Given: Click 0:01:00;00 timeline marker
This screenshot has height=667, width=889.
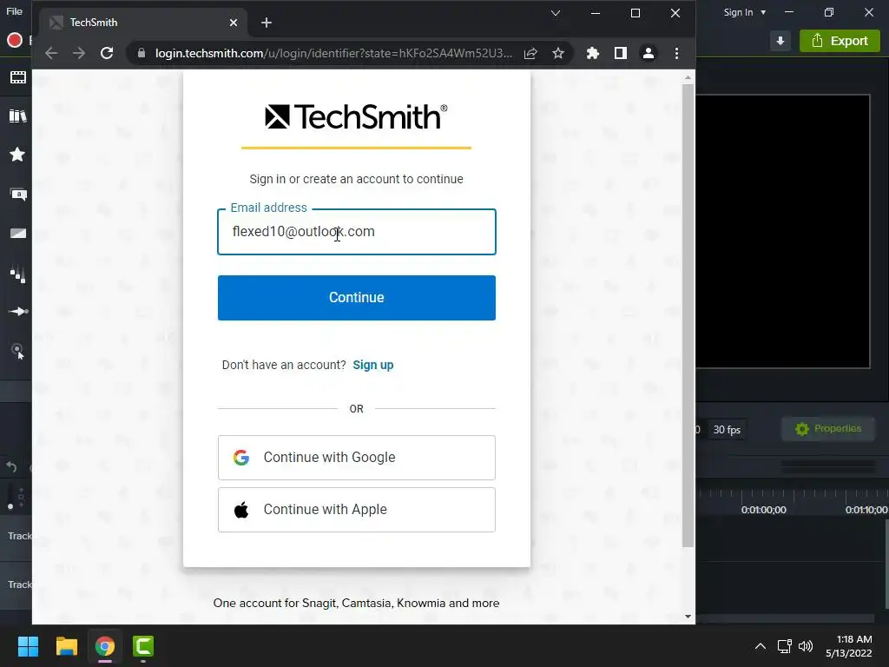Looking at the screenshot, I should tap(764, 510).
